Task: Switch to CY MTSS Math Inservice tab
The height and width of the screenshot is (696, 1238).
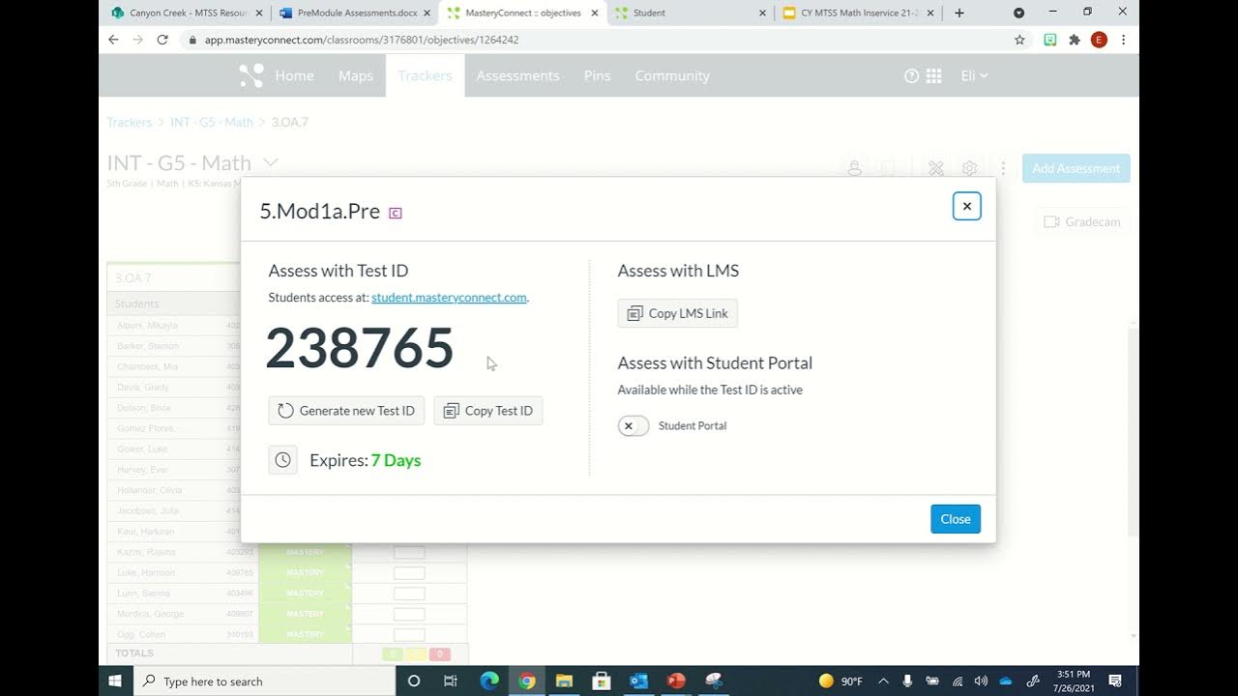Action: tap(859, 13)
